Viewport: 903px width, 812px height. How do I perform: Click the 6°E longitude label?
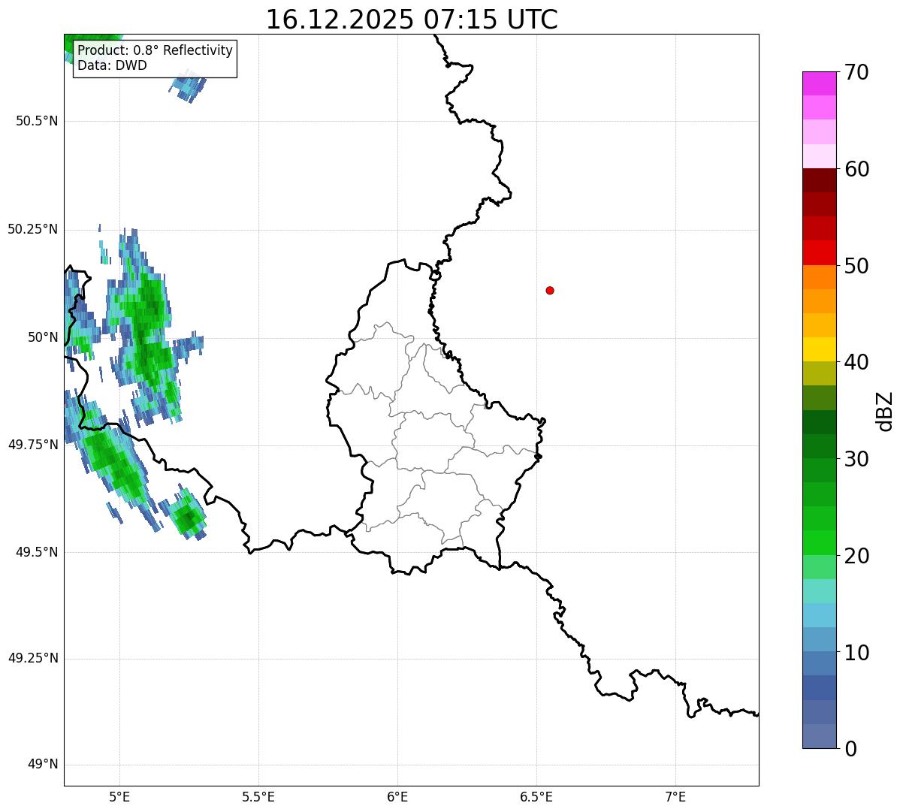[397, 796]
